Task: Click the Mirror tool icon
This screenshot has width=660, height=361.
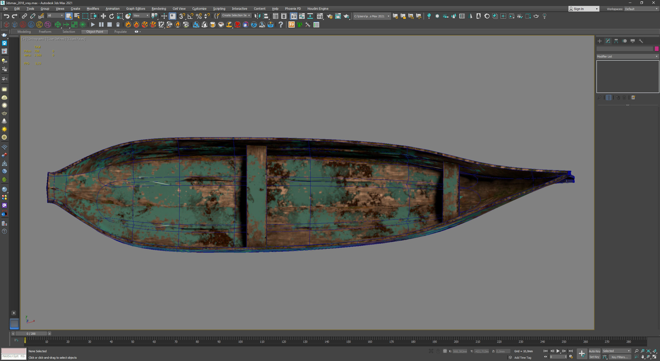Action: click(257, 16)
